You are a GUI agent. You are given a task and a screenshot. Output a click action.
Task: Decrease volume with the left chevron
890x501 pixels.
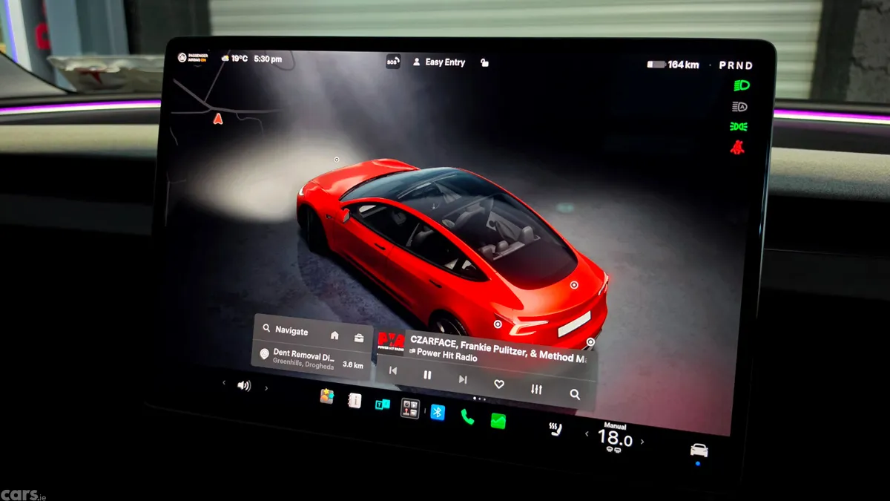tap(224, 383)
